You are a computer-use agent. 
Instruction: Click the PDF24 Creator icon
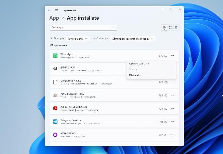(x=55, y=95)
